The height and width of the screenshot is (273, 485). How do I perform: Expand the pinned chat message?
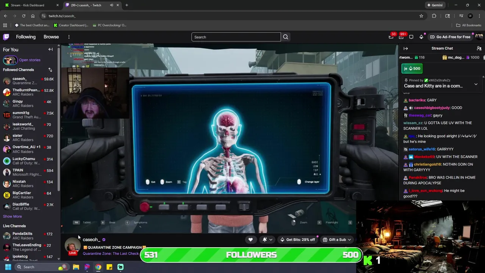click(x=476, y=84)
